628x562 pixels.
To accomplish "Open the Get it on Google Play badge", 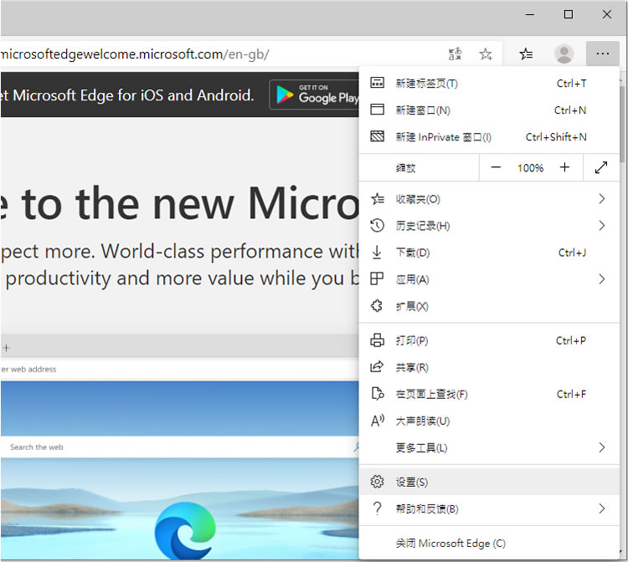I will [x=314, y=95].
